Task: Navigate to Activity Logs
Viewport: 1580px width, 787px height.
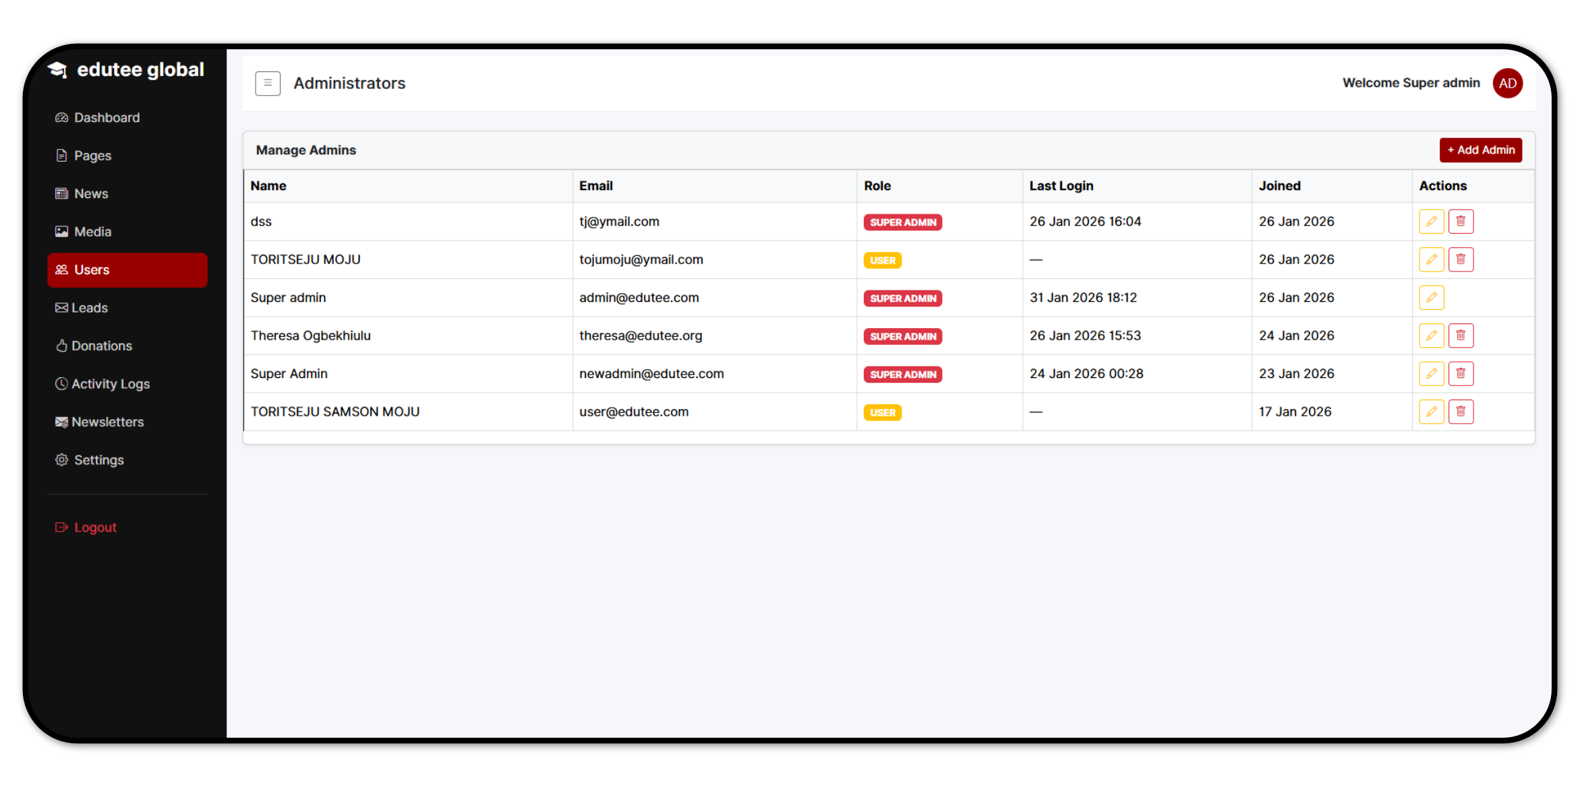Action: coord(110,384)
